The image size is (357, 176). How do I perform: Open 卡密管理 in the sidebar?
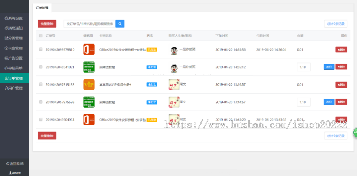tap(15, 48)
